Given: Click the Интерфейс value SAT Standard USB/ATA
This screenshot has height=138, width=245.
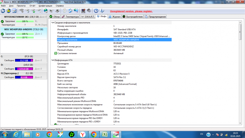Looking at the screenshot, I should 124,29.
